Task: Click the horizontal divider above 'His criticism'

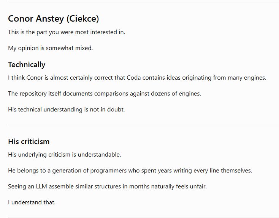Action: coord(143,125)
